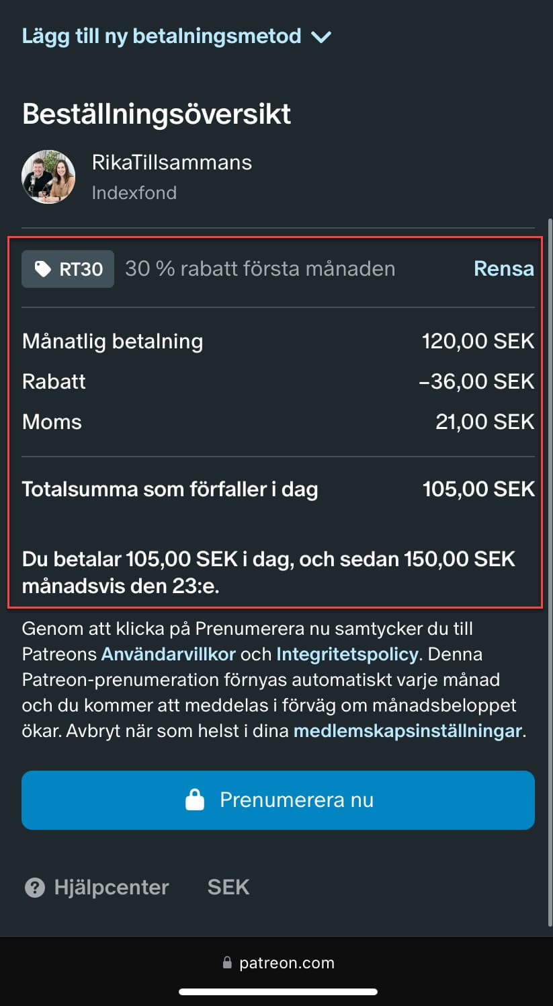Go to medlemskapsinställningar
The image size is (553, 1006).
pyautogui.click(x=407, y=731)
